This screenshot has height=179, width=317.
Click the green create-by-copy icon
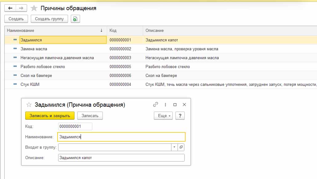(75, 19)
